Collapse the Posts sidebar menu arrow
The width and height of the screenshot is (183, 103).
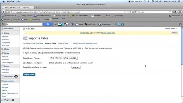coord(18,33)
